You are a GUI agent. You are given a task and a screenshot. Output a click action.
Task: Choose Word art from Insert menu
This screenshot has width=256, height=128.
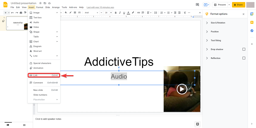pos(37,51)
